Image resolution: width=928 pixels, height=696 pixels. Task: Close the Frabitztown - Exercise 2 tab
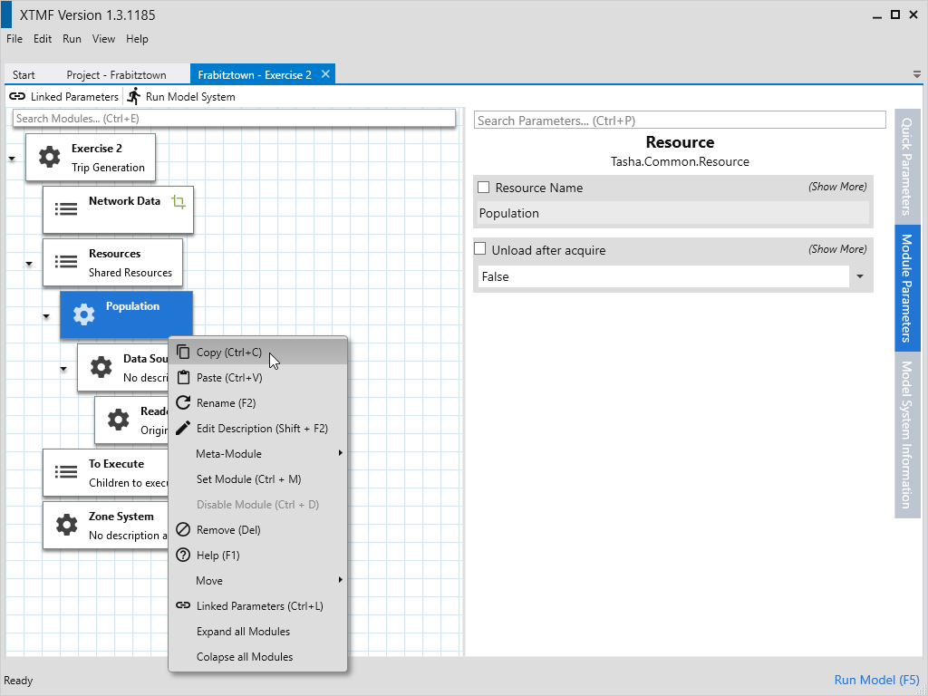(326, 74)
